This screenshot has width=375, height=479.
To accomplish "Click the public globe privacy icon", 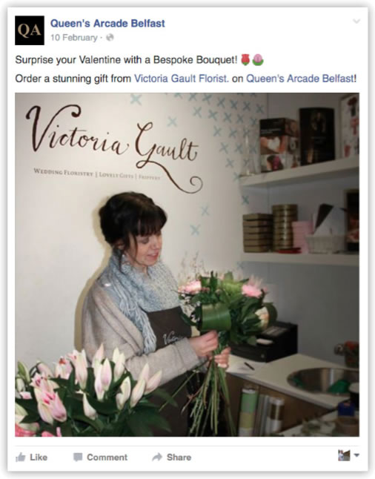I will click(x=110, y=38).
